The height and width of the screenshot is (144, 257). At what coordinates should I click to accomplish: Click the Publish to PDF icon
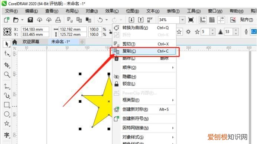150,20
